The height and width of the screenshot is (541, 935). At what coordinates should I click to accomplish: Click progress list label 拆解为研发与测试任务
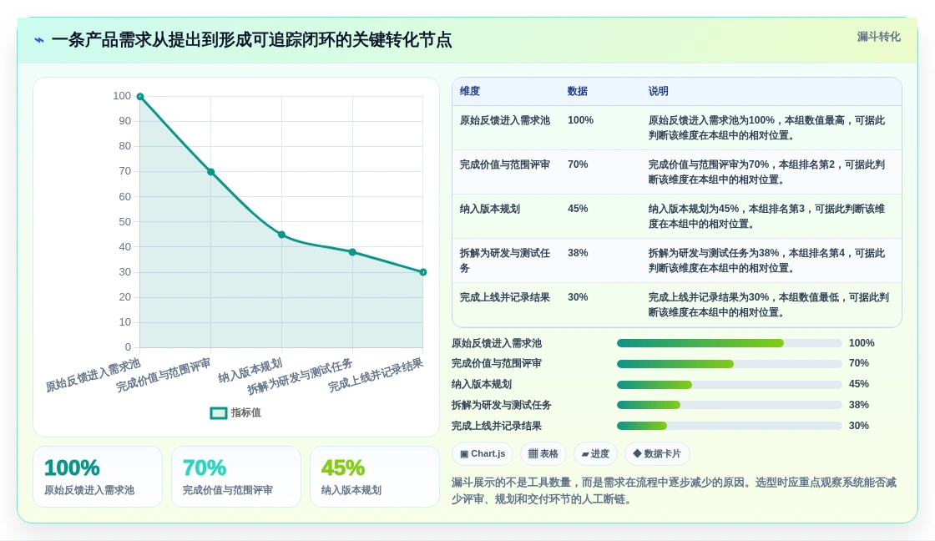click(501, 406)
